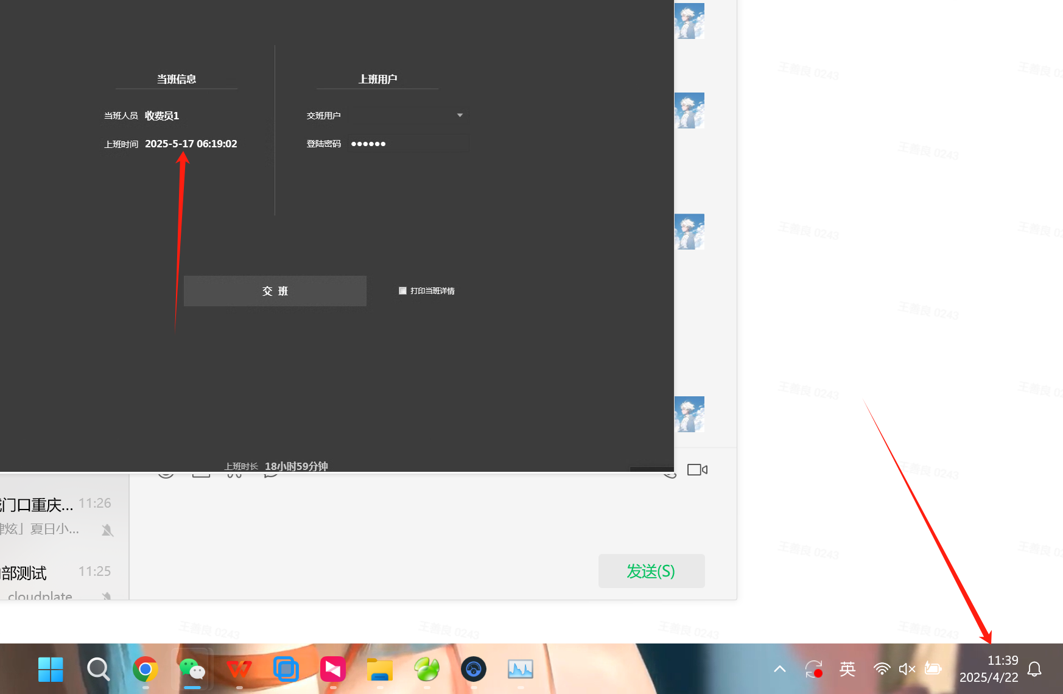The image size is (1063, 694).
Task: Open the pink arrow taskbar app
Action: coord(333,670)
